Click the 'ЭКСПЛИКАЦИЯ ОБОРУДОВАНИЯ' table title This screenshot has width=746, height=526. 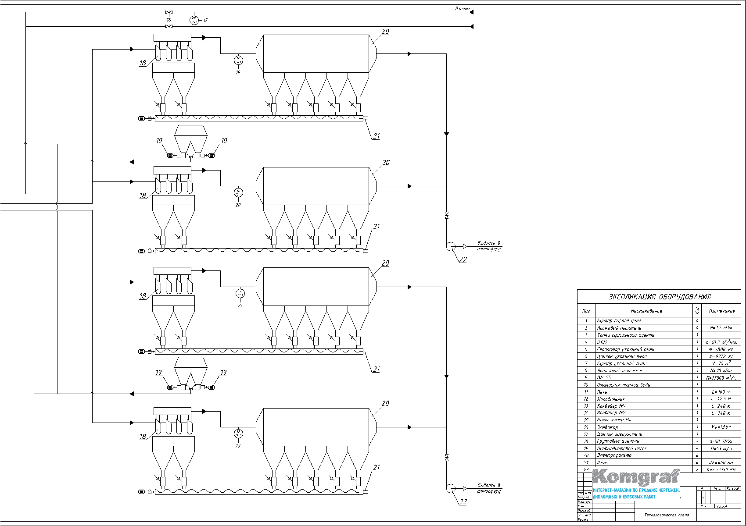tap(659, 297)
